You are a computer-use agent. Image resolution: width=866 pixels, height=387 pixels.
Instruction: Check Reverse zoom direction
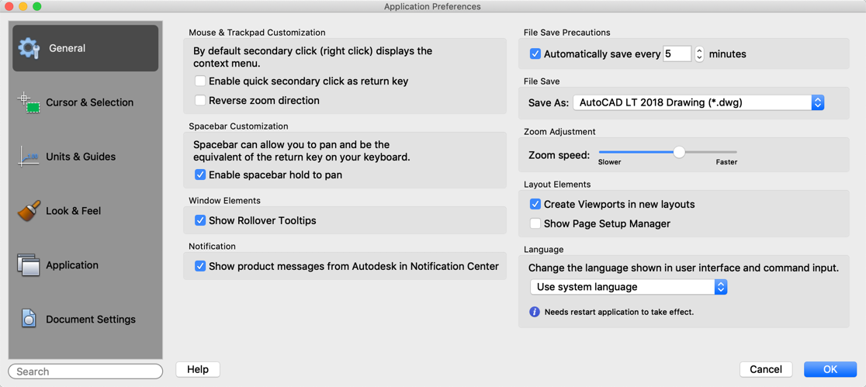(x=200, y=100)
